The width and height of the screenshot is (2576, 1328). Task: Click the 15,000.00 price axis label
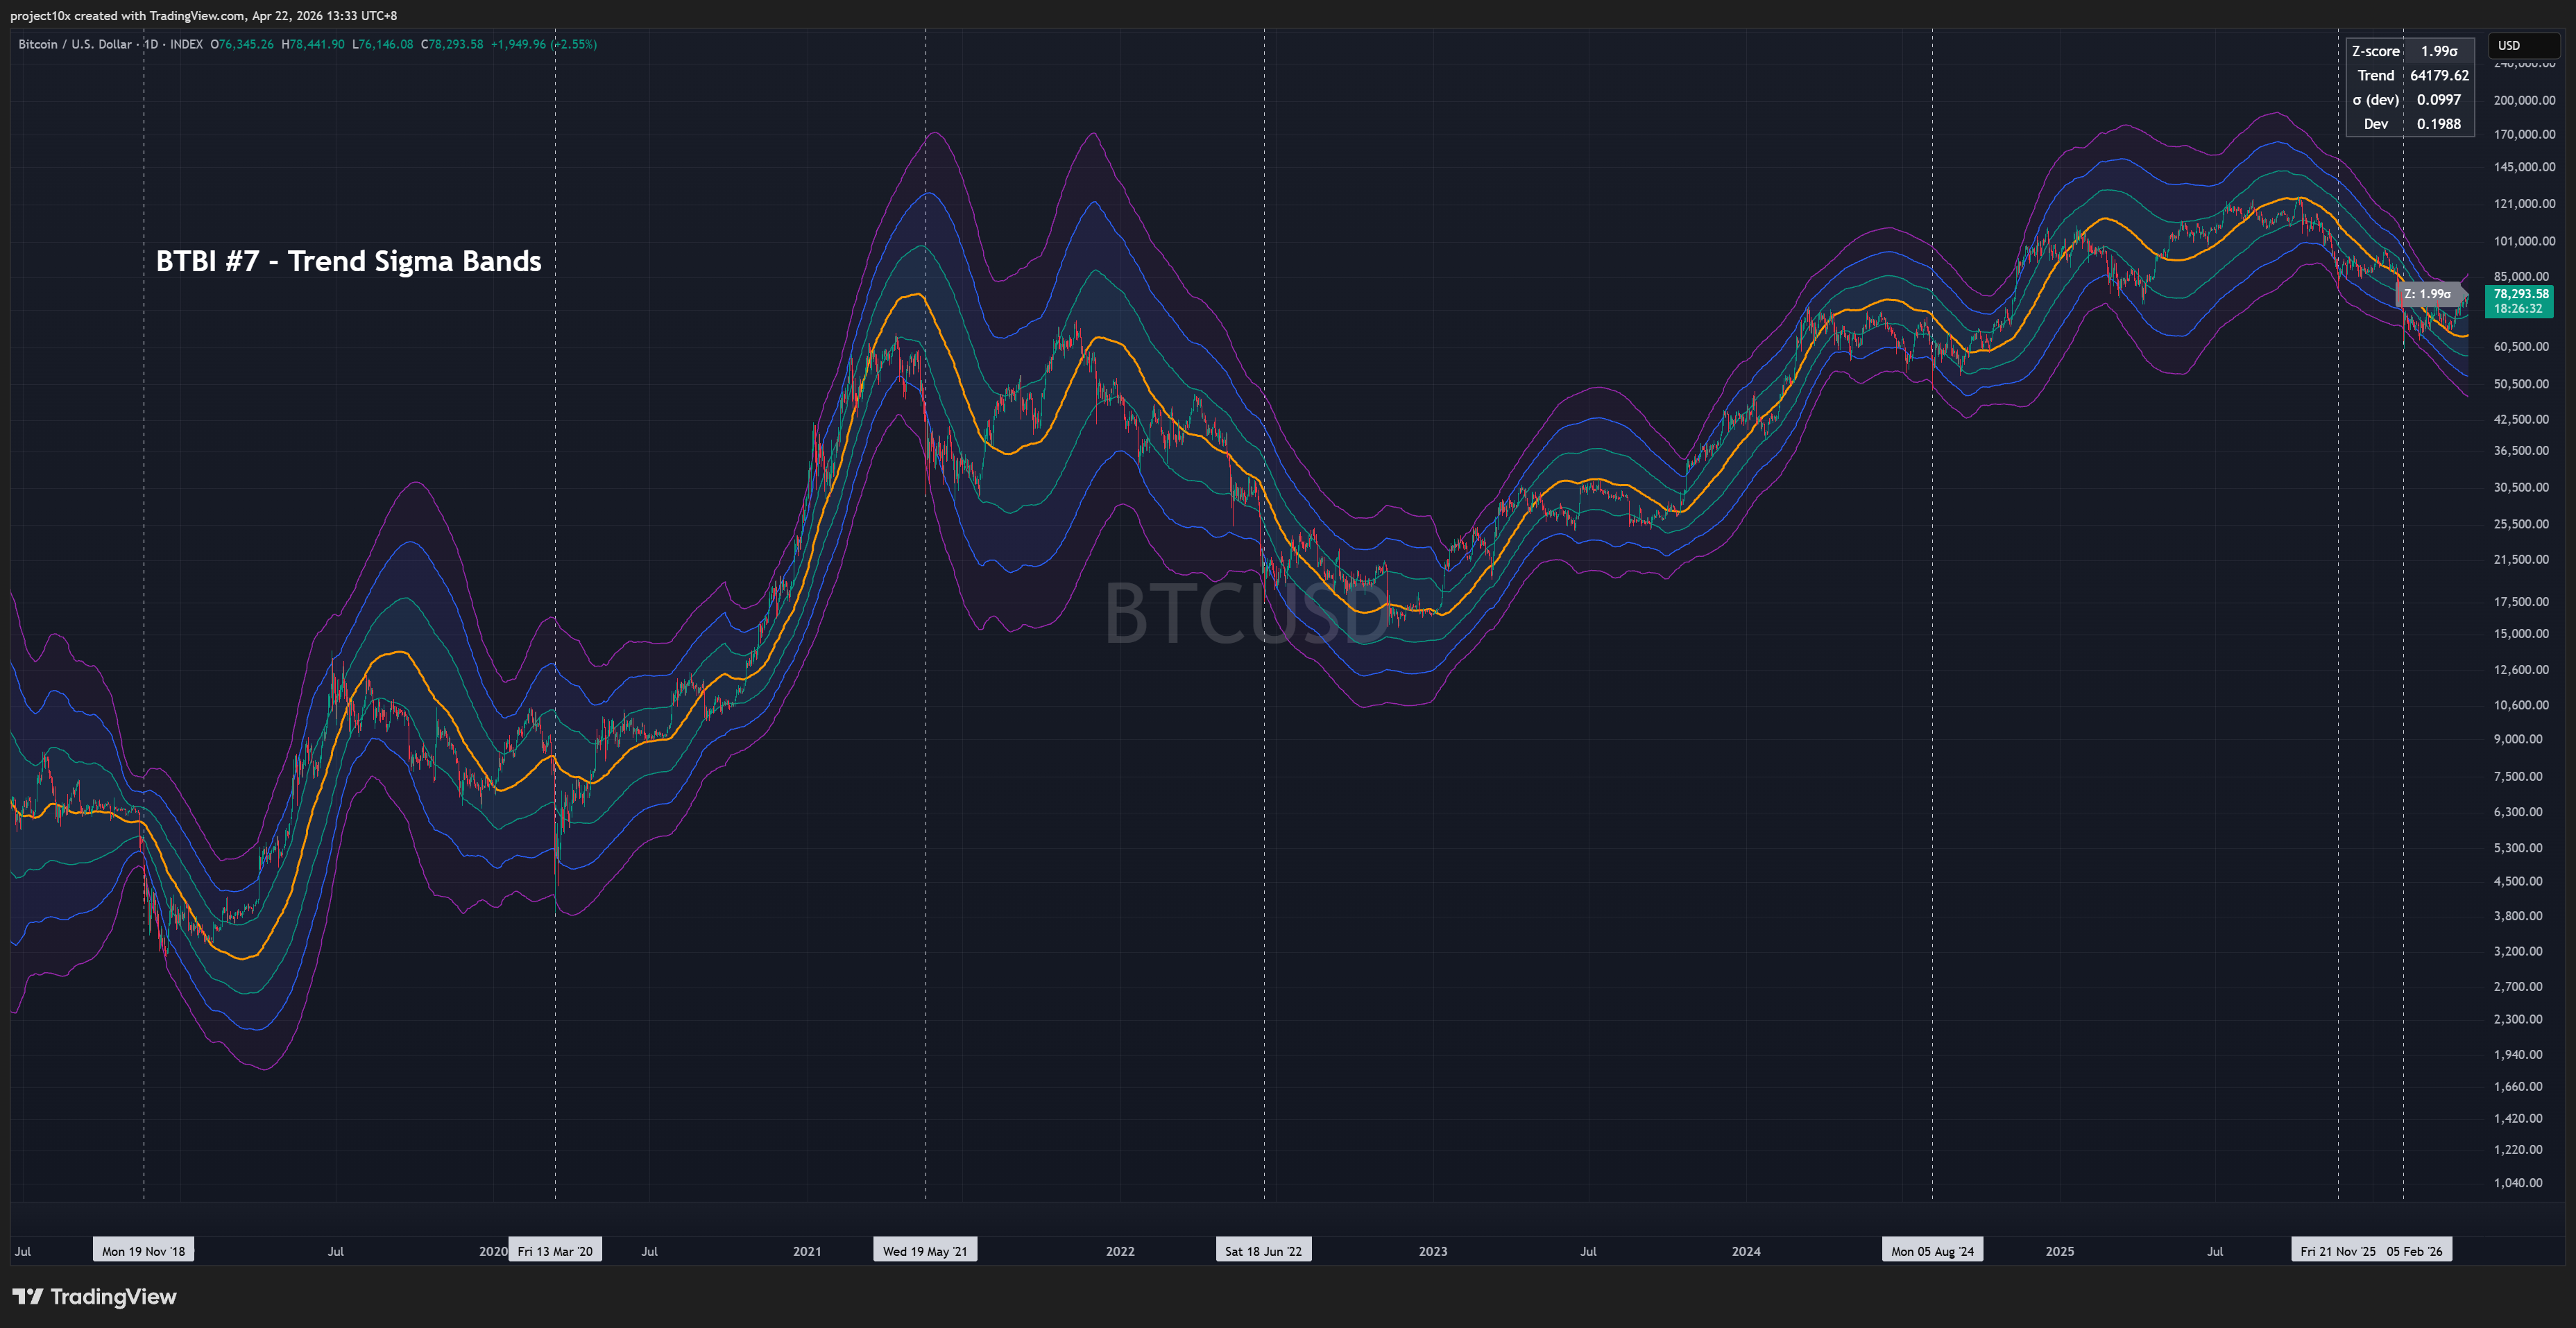[2521, 634]
